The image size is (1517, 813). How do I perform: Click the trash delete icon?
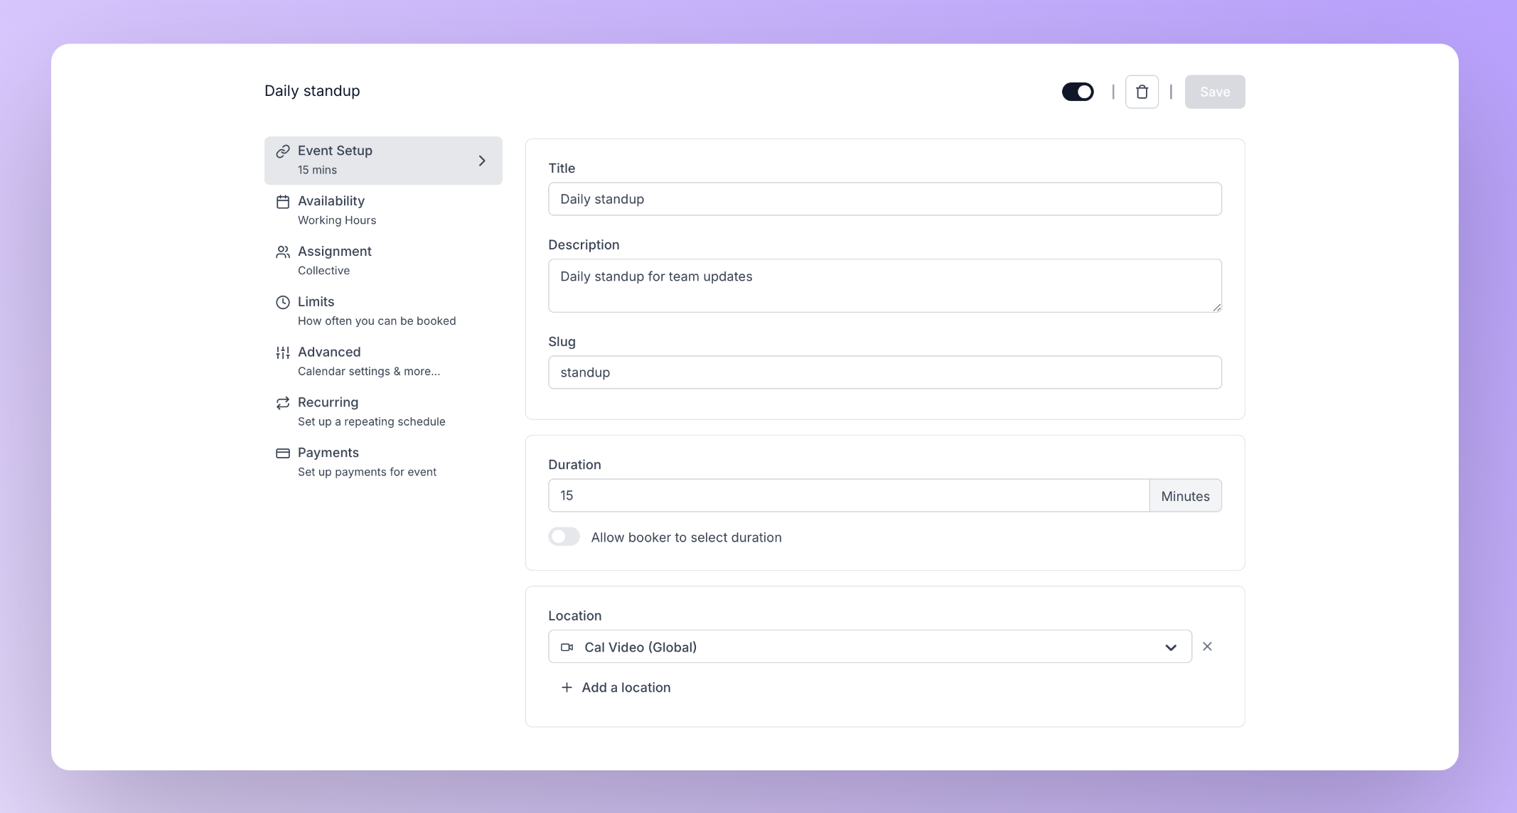click(x=1142, y=92)
